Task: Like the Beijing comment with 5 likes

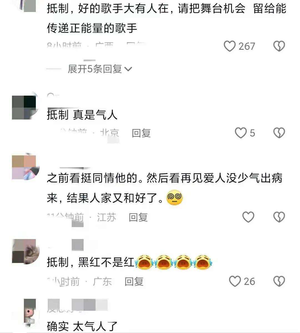Action: pos(241,133)
